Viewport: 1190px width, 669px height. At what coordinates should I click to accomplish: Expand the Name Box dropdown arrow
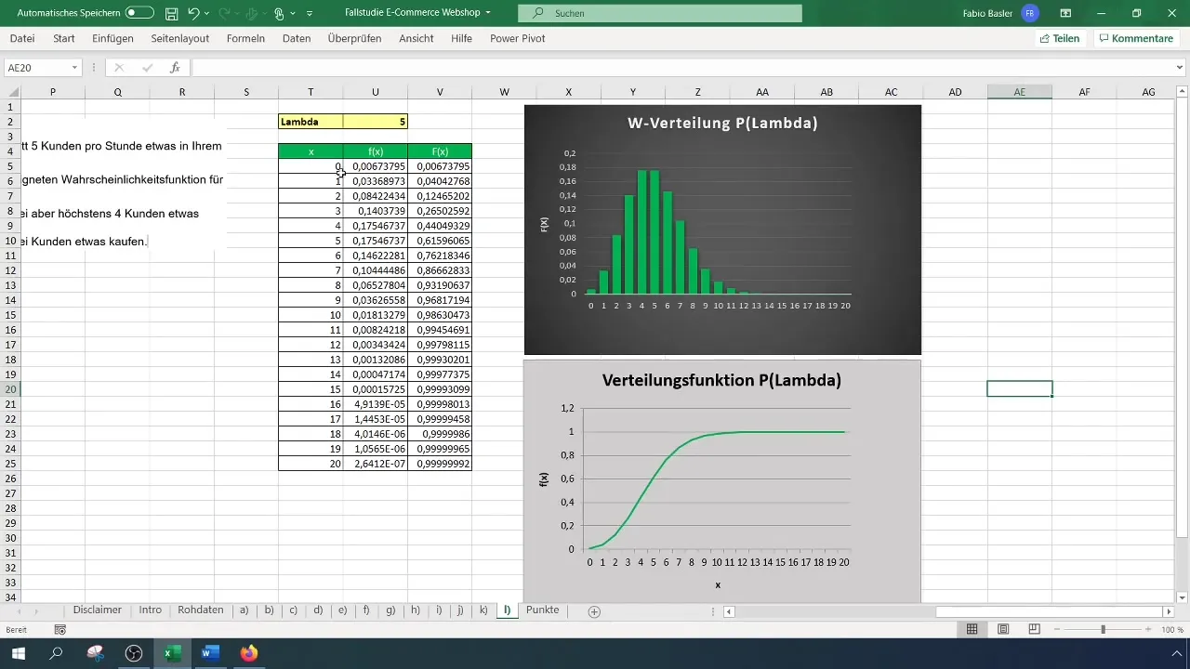click(75, 68)
